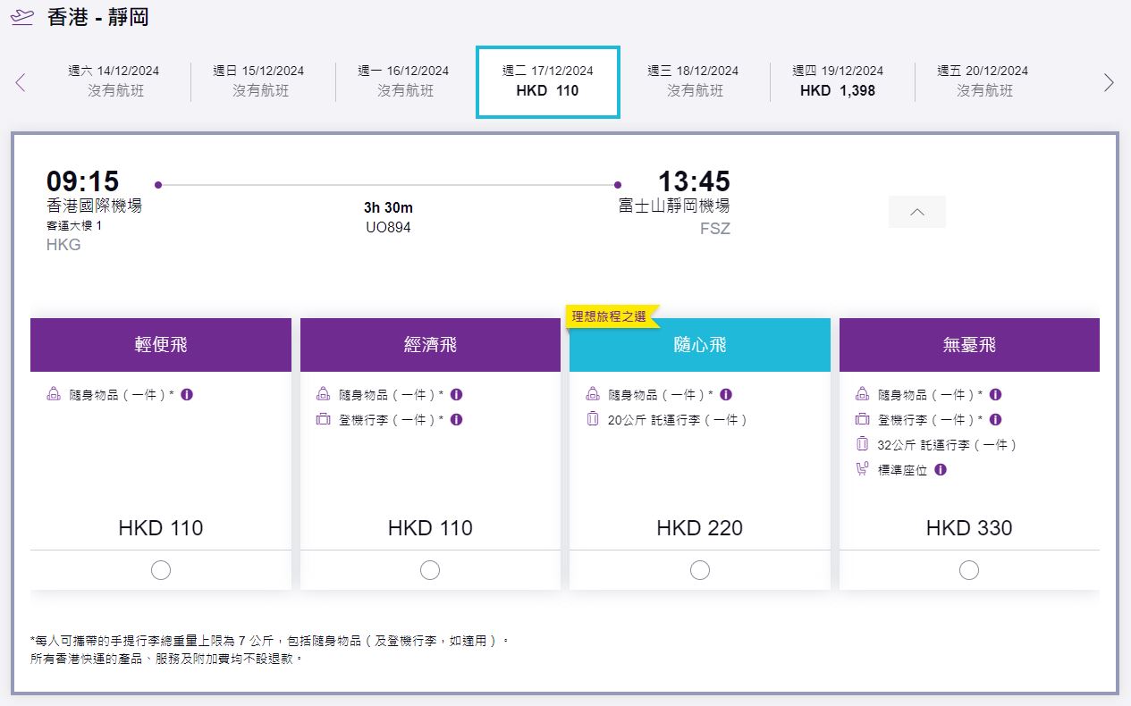
Task: Click the yellow 理想旅程之選 badge
Action: 612,315
